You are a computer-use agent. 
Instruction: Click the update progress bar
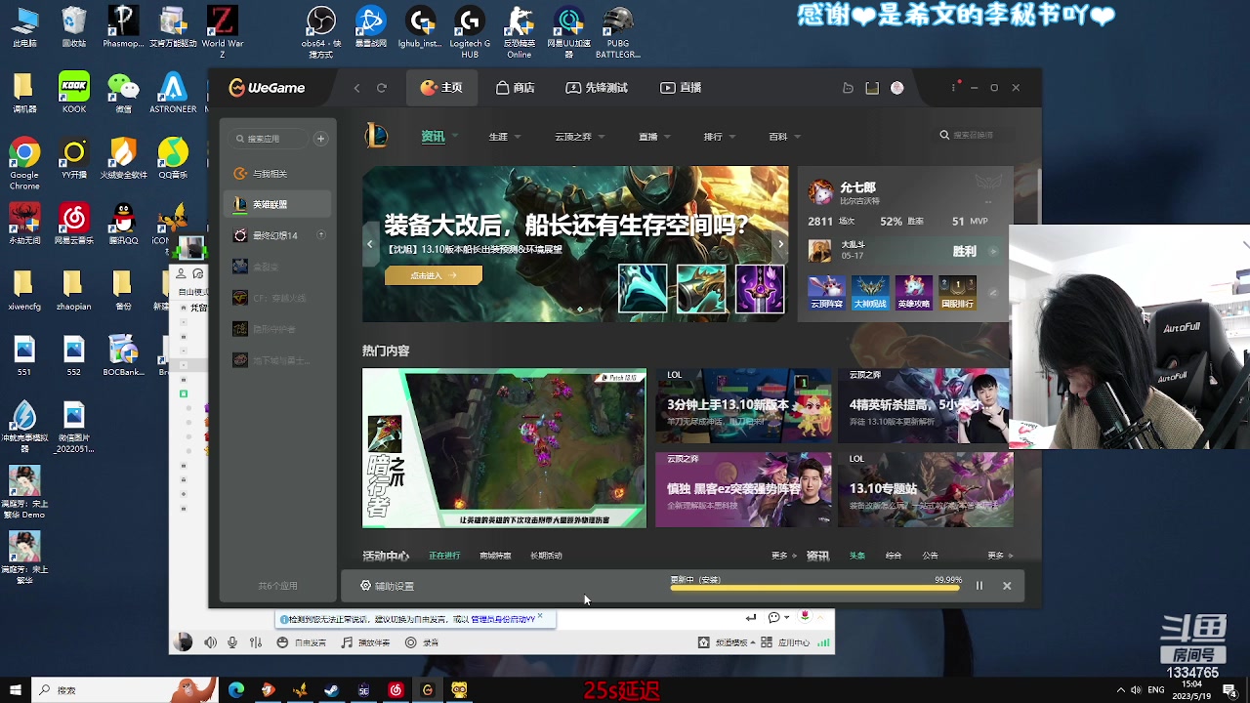815,588
